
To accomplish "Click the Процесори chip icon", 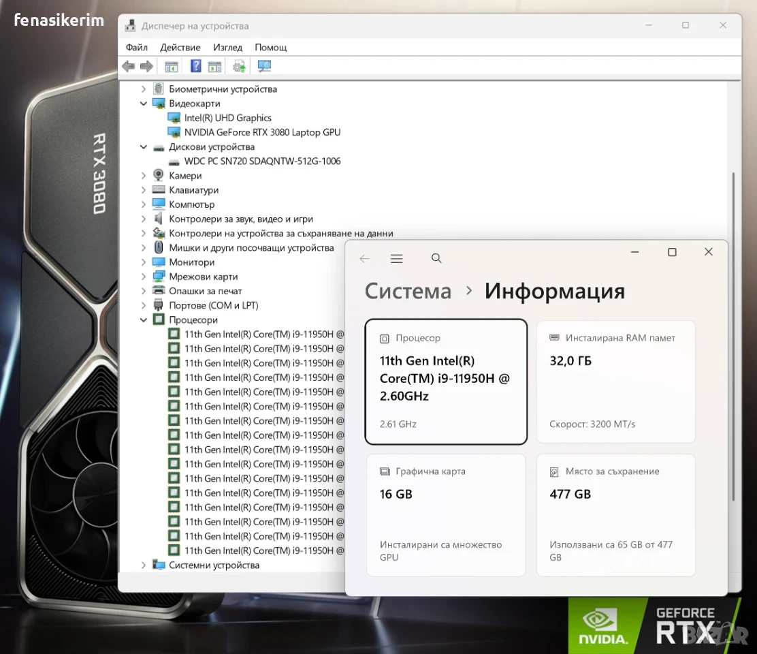I will point(159,320).
